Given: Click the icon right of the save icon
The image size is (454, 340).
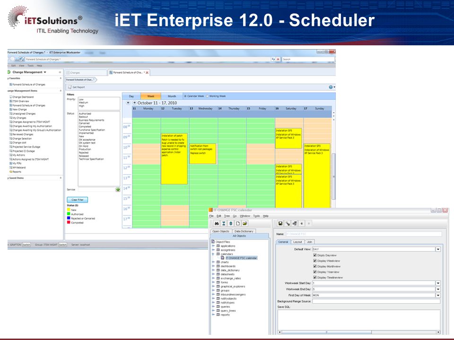Looking at the screenshot, I should 288,223.
